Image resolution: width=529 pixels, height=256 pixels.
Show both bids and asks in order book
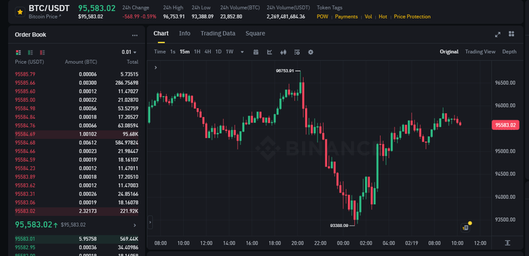click(18, 52)
